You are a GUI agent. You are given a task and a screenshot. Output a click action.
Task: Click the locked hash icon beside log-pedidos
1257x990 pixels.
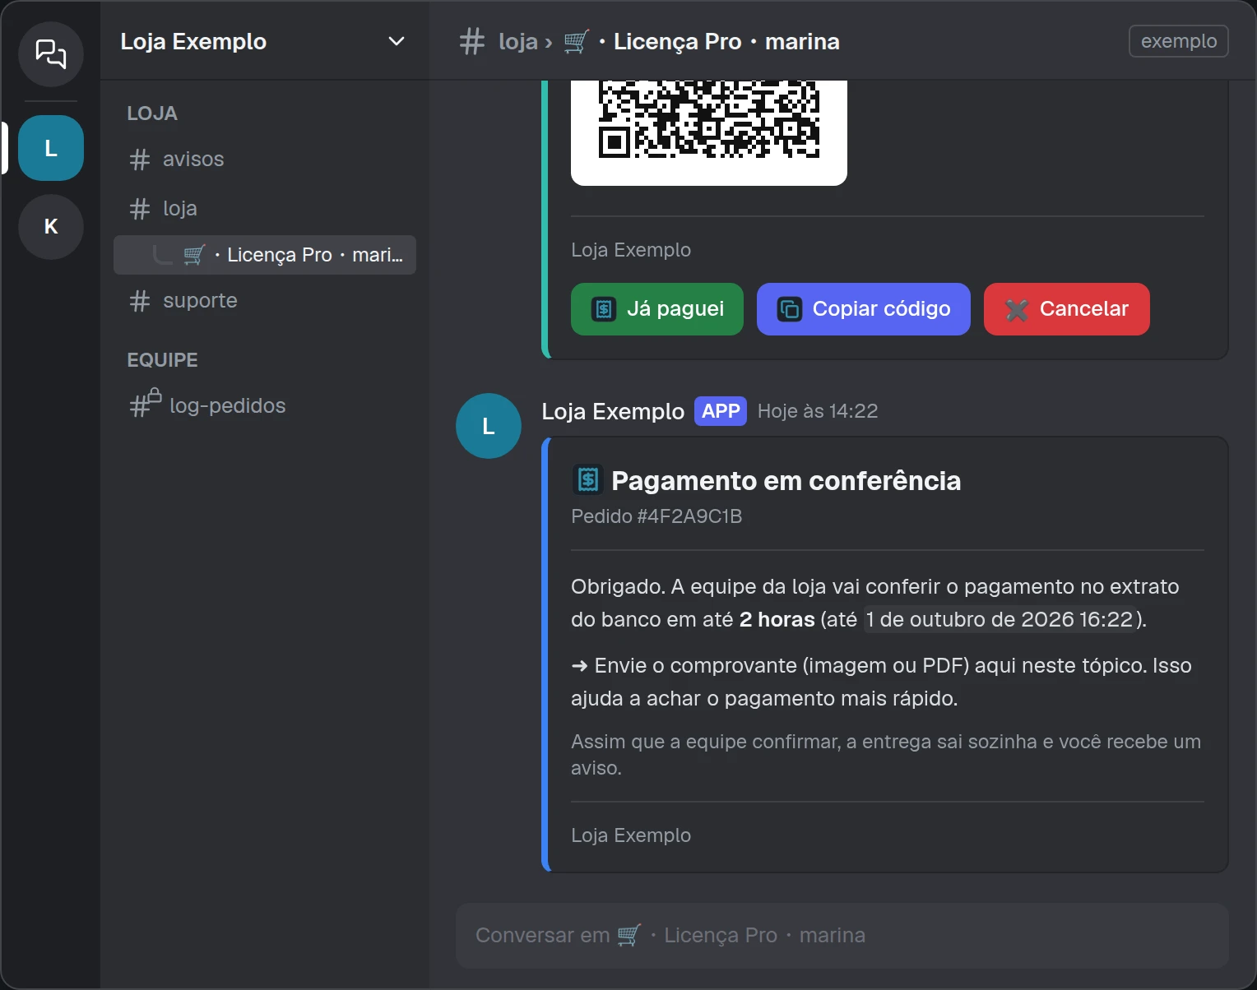tap(145, 403)
